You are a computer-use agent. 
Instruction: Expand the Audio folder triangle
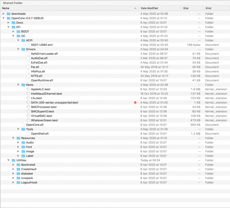click(x=18, y=143)
